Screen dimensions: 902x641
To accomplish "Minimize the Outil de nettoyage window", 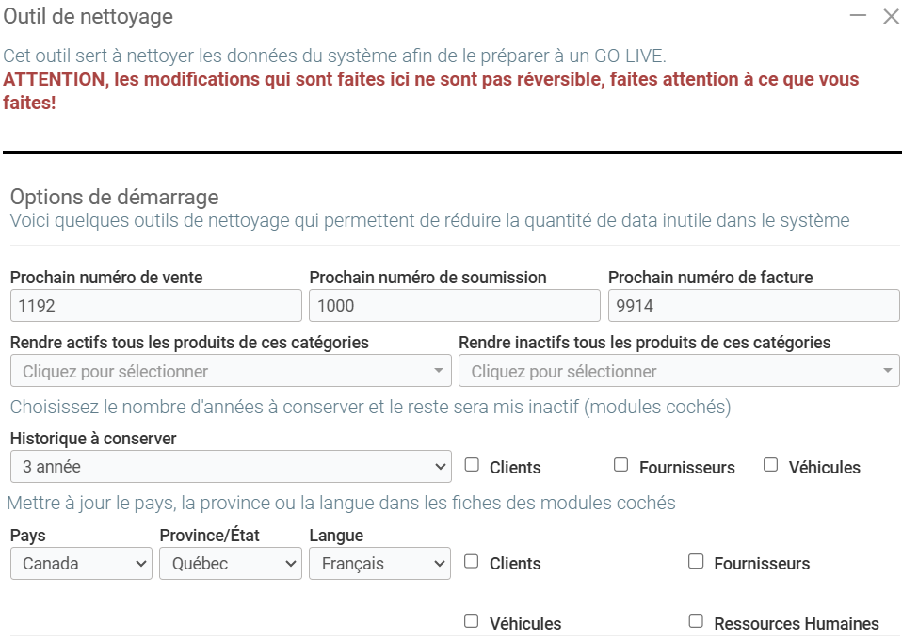I will 858,16.
